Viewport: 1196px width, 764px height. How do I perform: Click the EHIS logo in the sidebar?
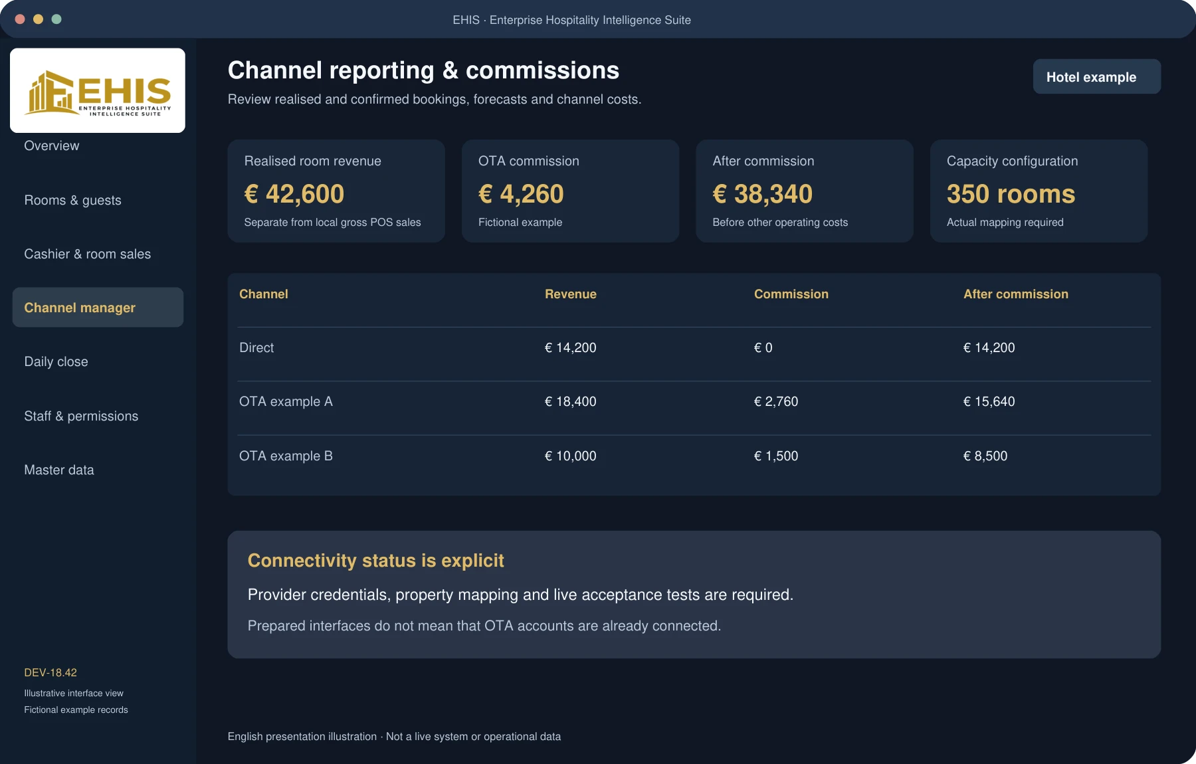(98, 90)
